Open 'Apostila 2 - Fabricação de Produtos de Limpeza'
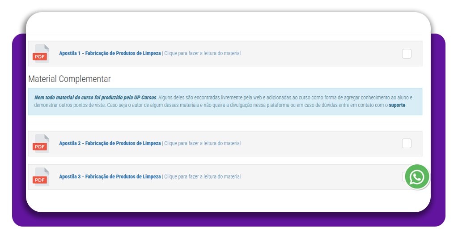Image resolution: width=458 pixels, height=240 pixels. click(x=110, y=143)
